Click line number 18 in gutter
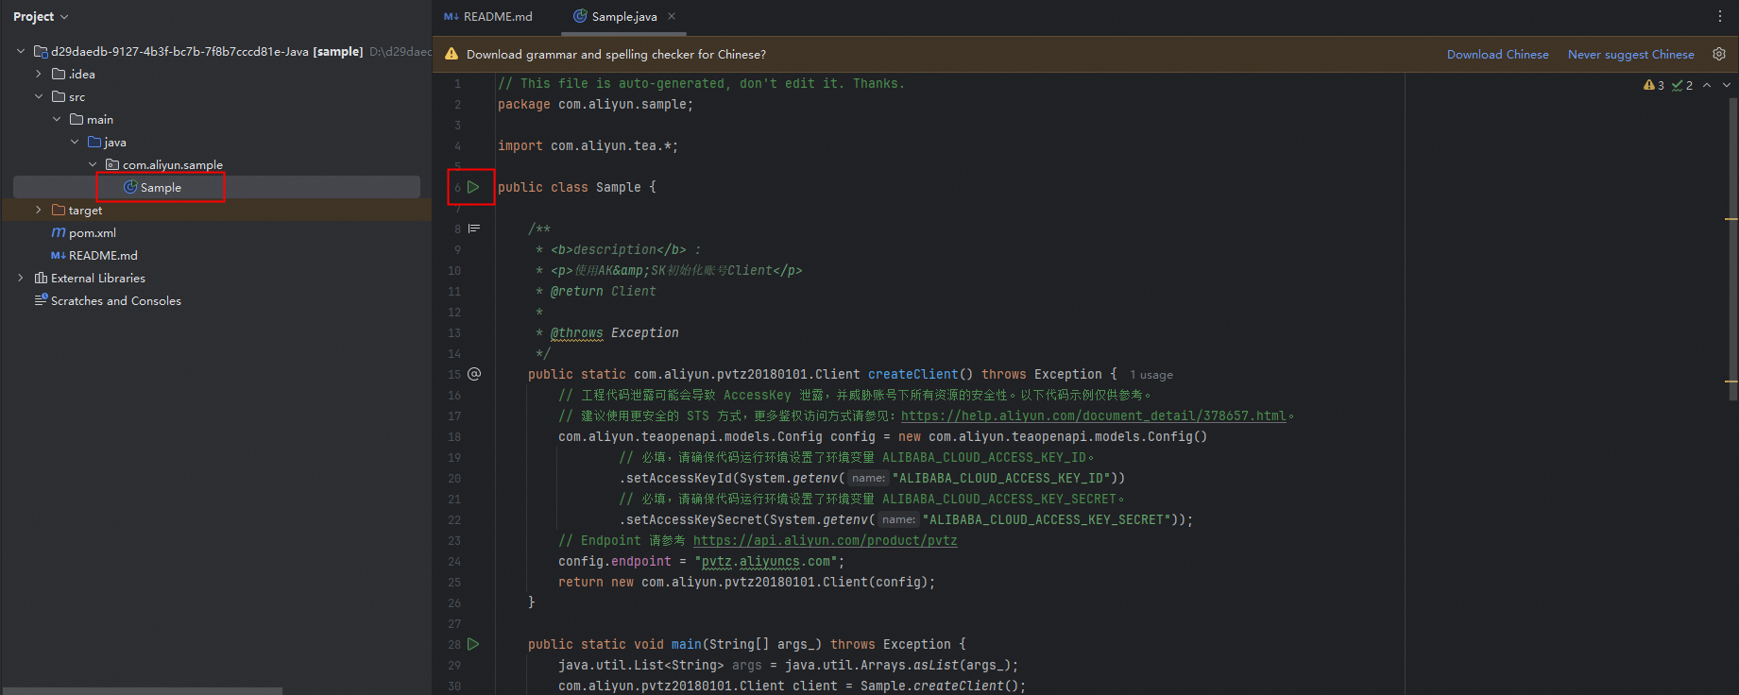Image resolution: width=1739 pixels, height=695 pixels. pos(454,436)
